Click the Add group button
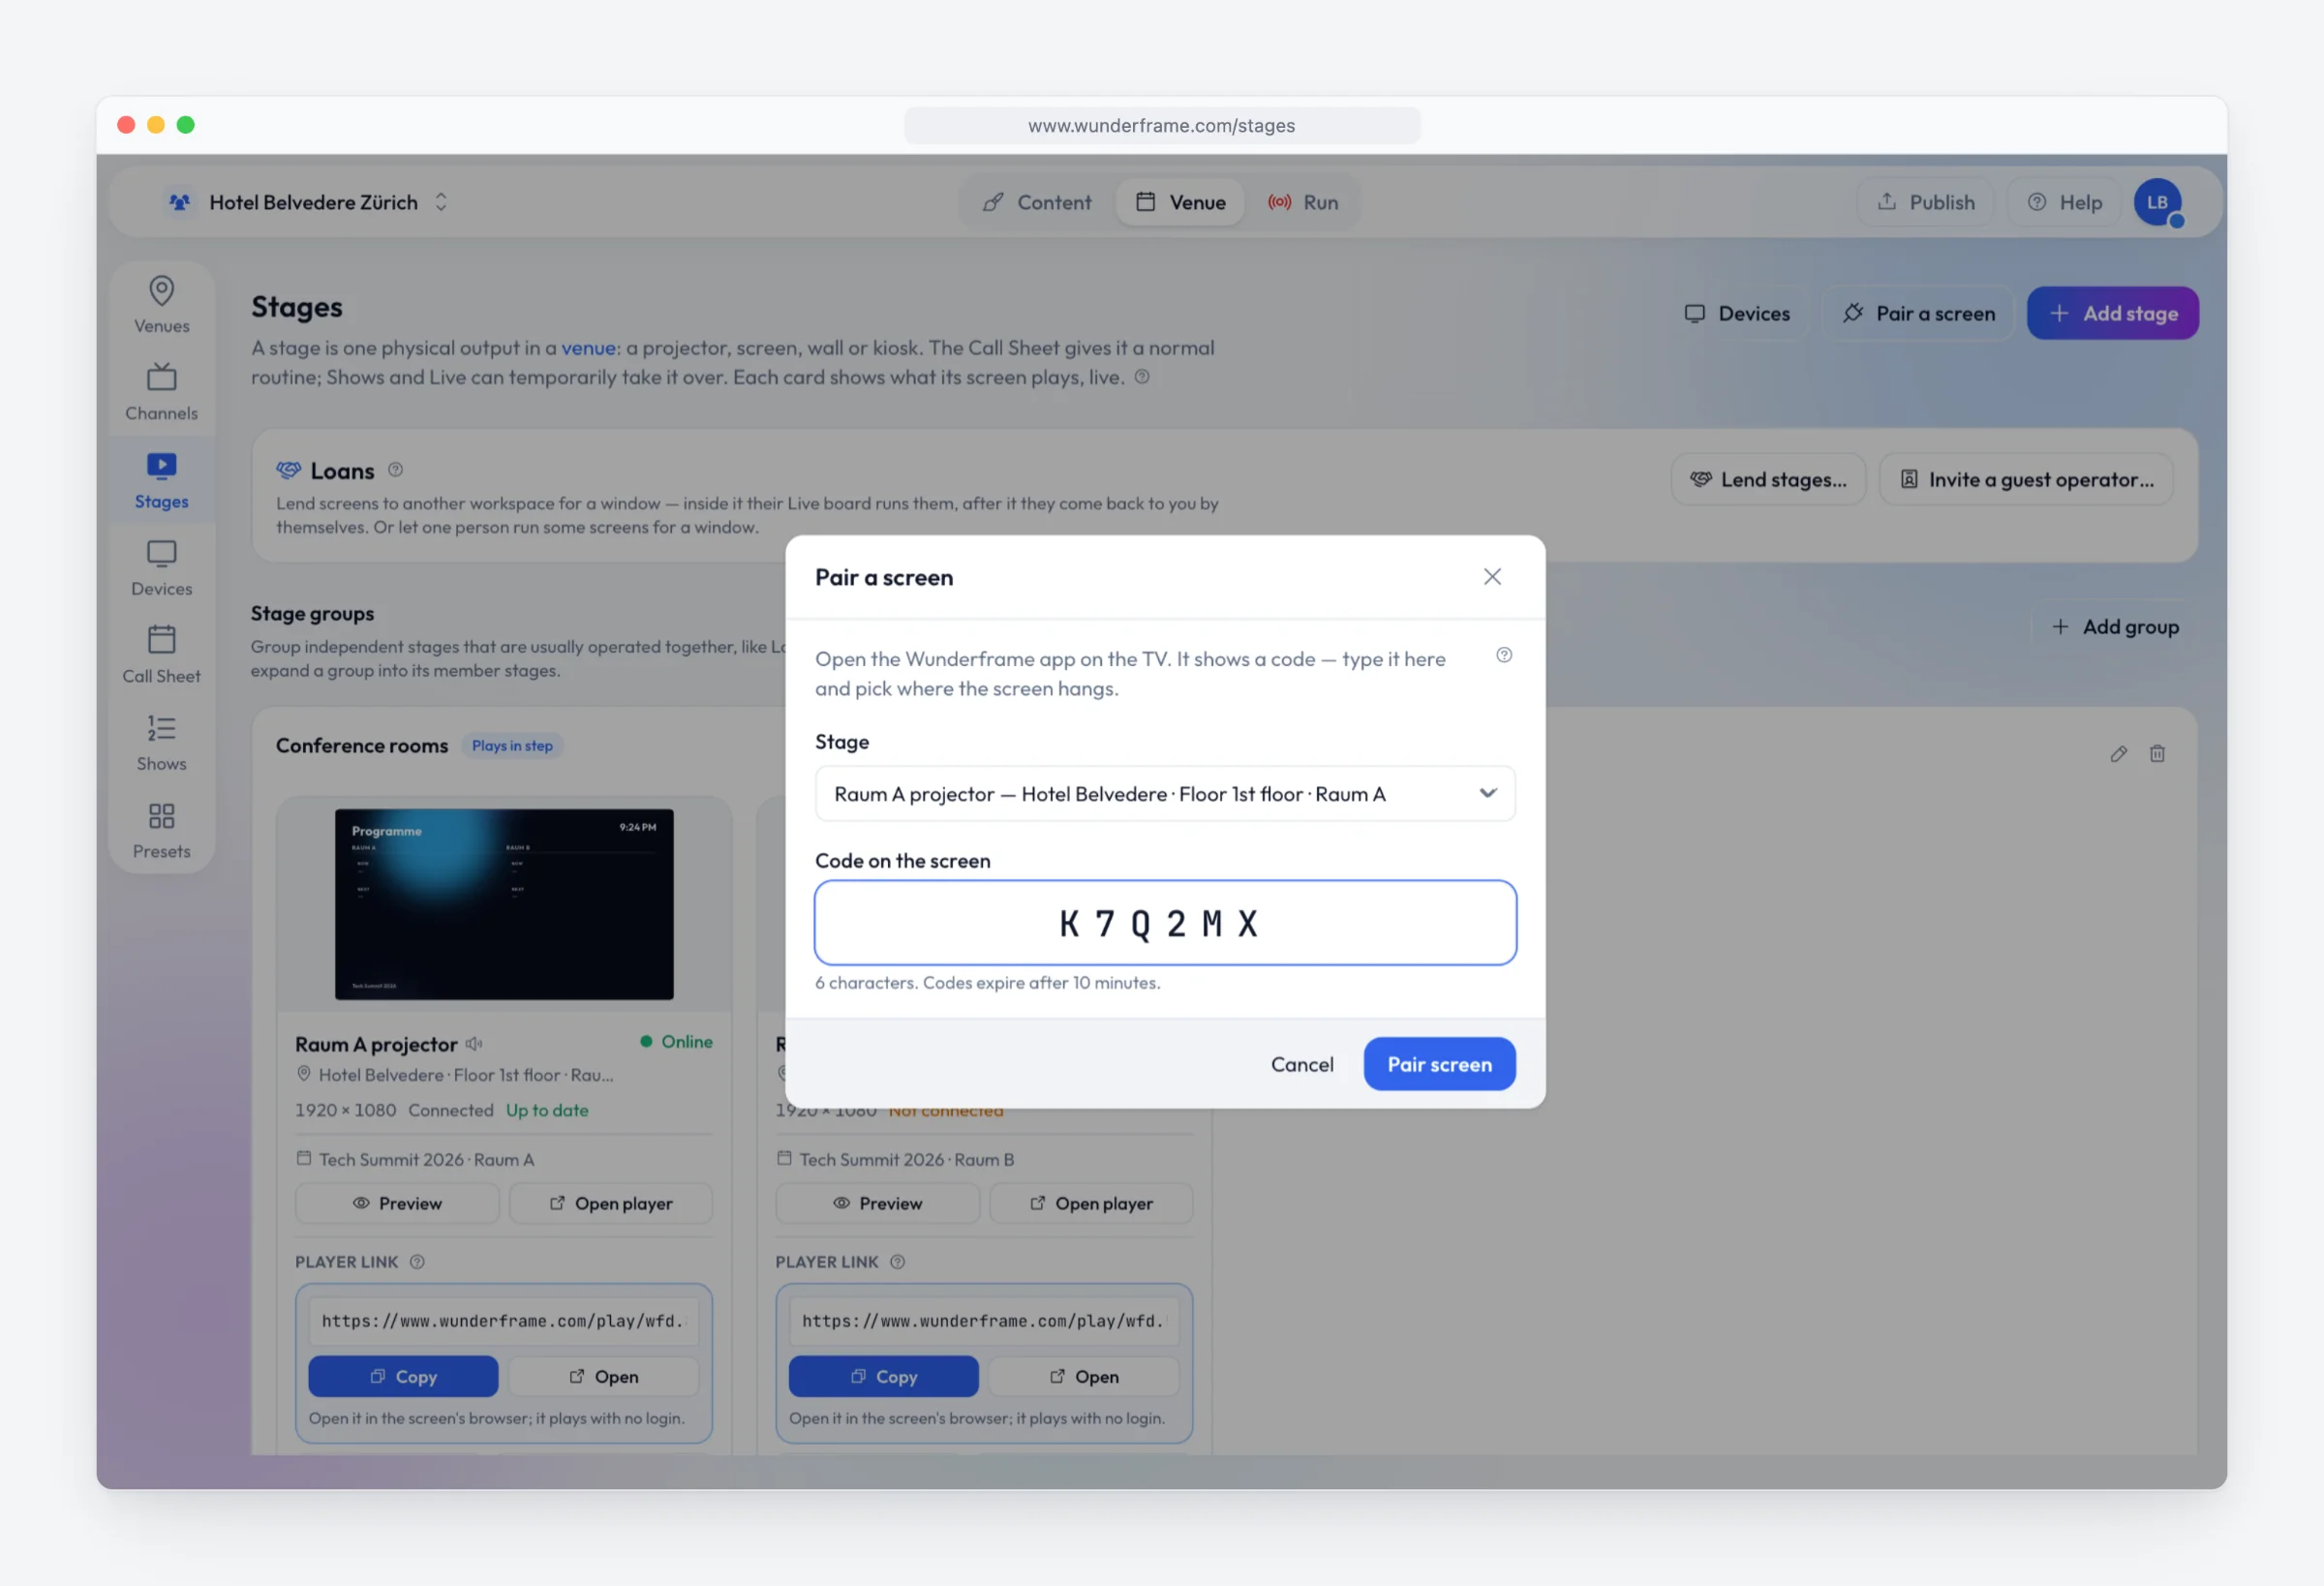 pyautogui.click(x=2114, y=627)
